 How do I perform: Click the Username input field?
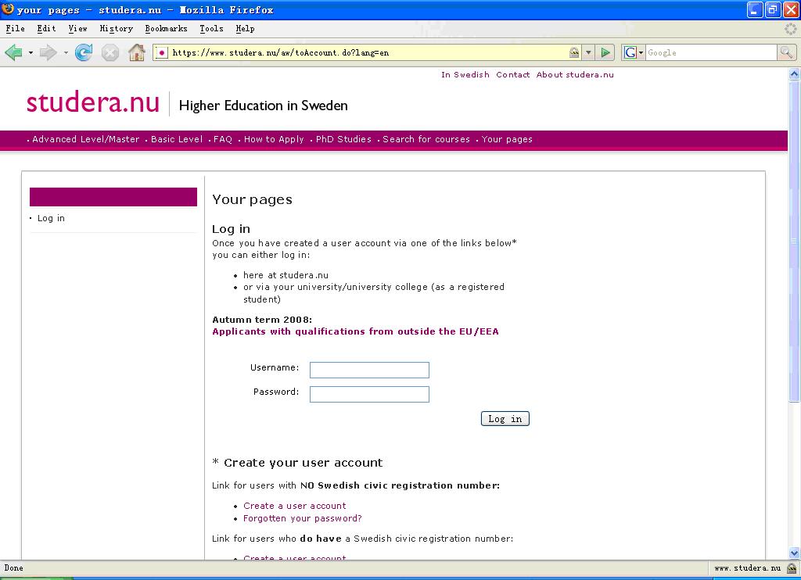pyautogui.click(x=369, y=371)
